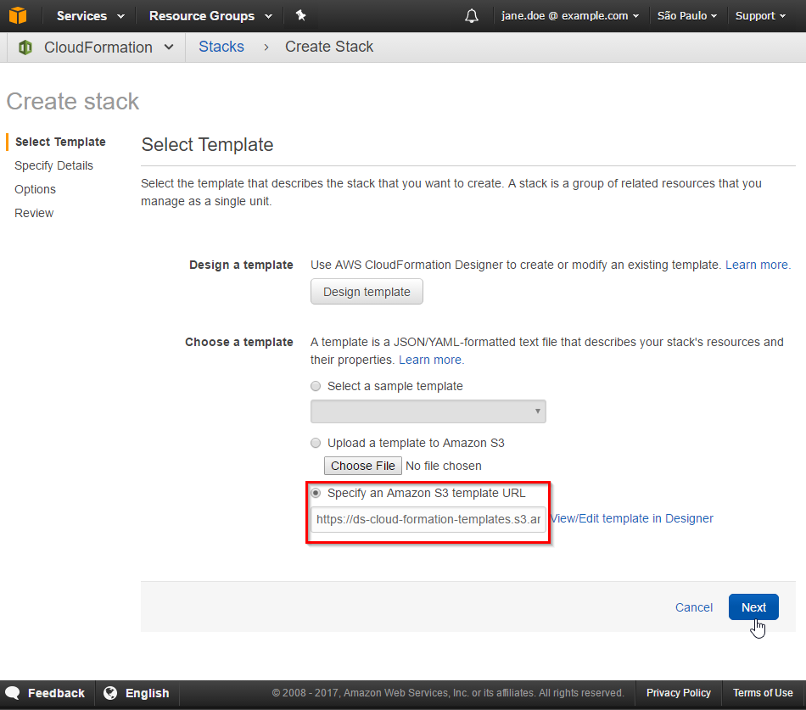The width and height of the screenshot is (806, 710).
Task: Open the sample template dropdown list
Action: click(428, 411)
